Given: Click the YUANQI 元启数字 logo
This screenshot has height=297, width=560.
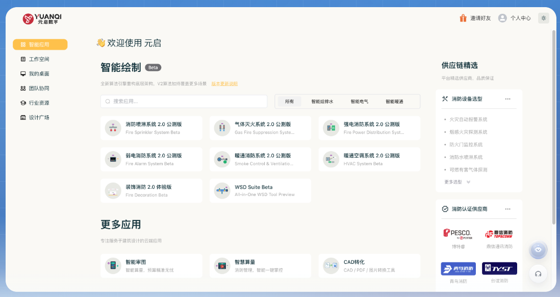Looking at the screenshot, I should tap(42, 18).
